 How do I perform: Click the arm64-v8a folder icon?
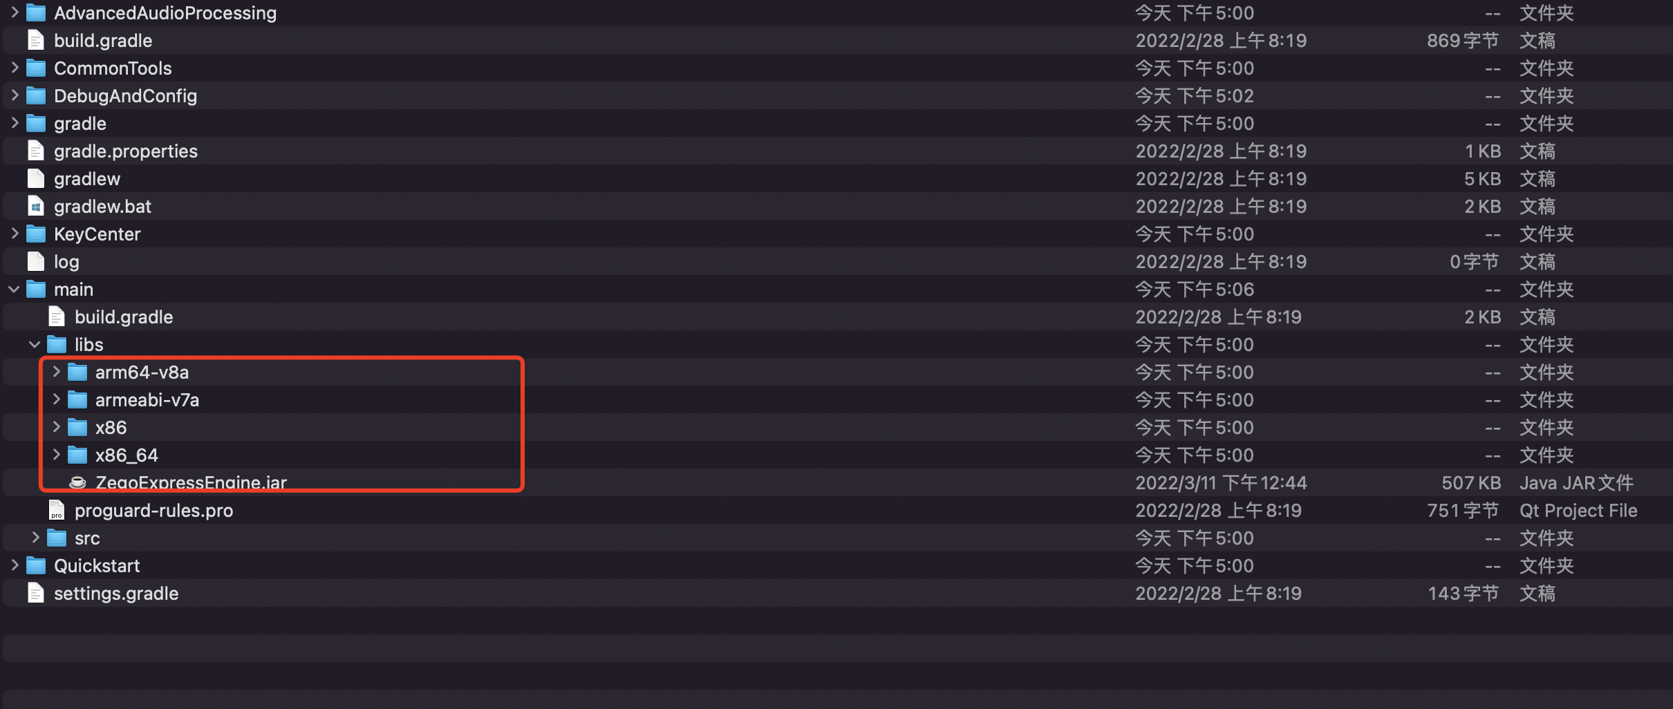tap(77, 372)
